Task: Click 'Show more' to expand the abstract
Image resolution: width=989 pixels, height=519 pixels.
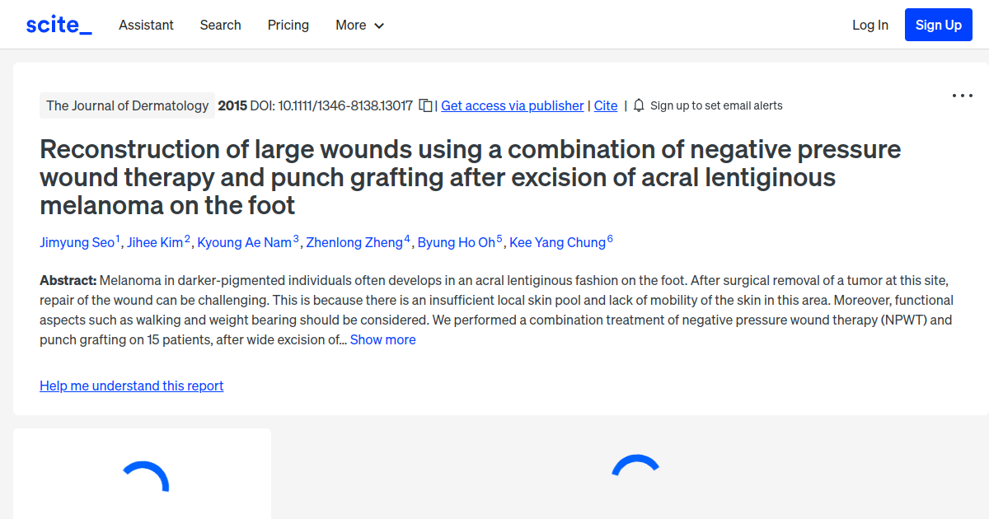Action: (x=382, y=339)
